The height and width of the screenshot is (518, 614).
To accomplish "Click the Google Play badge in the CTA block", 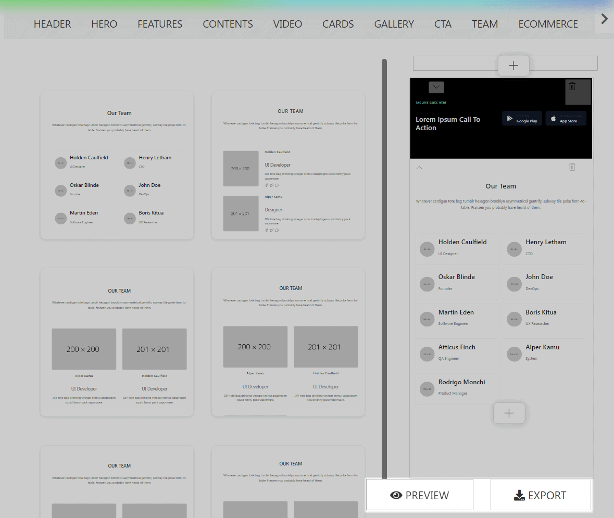I will point(522,118).
